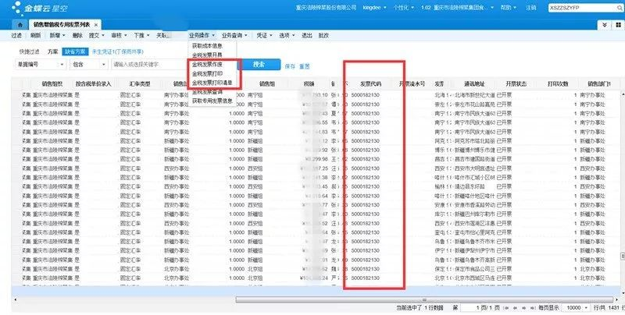Click 删除 in the toolbar
This screenshot has height=315, width=625.
click(77, 35)
